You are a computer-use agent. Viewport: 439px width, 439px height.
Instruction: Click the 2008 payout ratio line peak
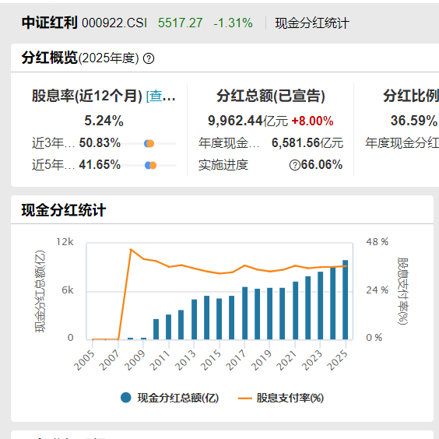coord(131,249)
